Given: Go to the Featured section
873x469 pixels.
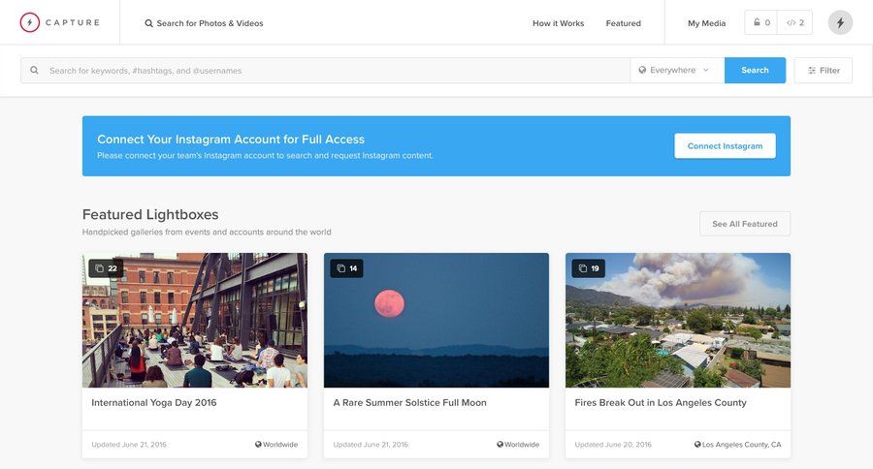Looking at the screenshot, I should tap(623, 23).
